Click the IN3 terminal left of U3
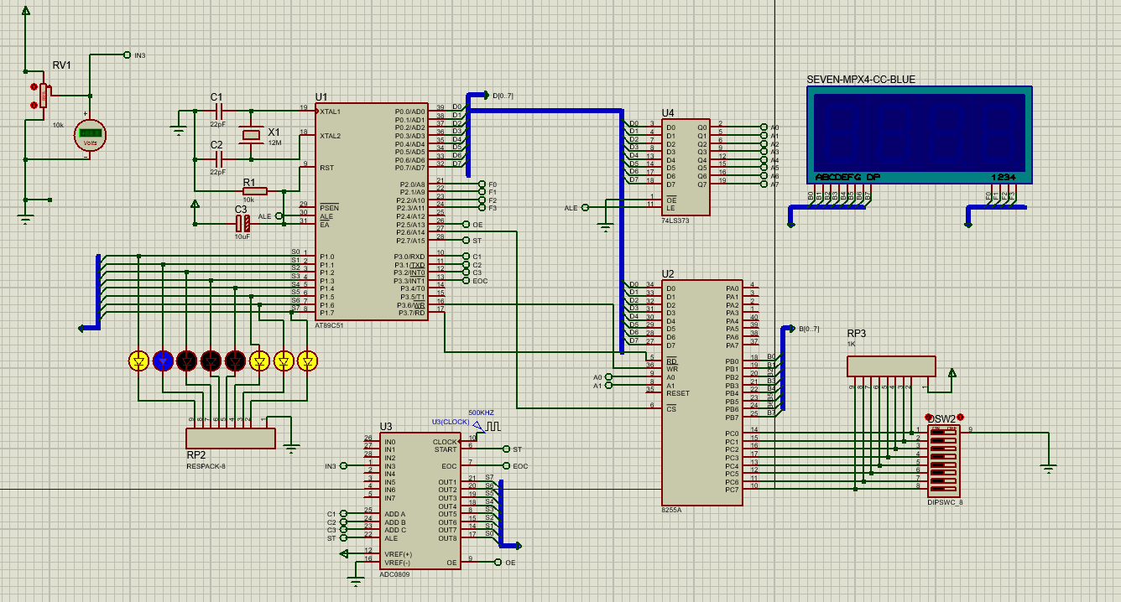Image resolution: width=1121 pixels, height=602 pixels. (x=343, y=466)
